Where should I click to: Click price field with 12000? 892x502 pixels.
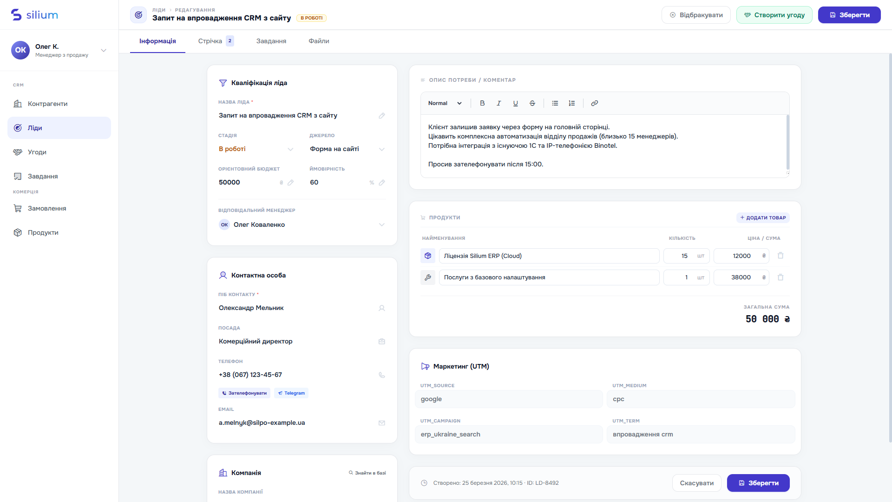tap(741, 256)
